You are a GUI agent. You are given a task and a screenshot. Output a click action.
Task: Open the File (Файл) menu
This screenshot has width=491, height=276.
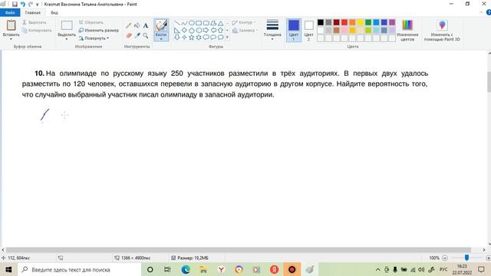point(10,12)
